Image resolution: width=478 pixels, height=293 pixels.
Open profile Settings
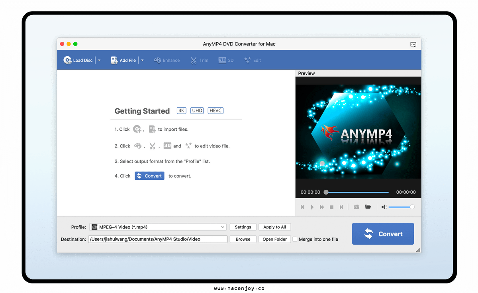243,227
